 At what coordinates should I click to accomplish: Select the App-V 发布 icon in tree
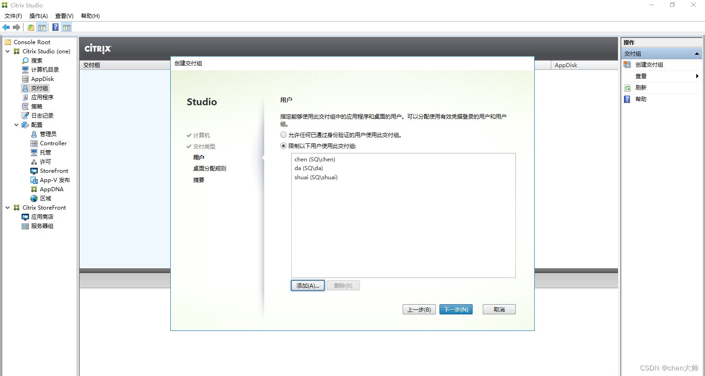[34, 180]
